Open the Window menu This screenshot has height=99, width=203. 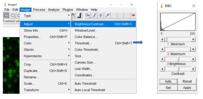(82, 10)
